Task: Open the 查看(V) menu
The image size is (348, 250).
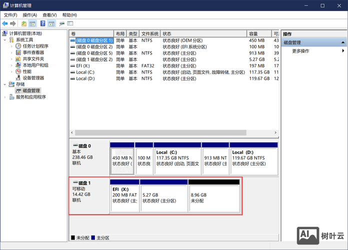Action: click(49, 15)
